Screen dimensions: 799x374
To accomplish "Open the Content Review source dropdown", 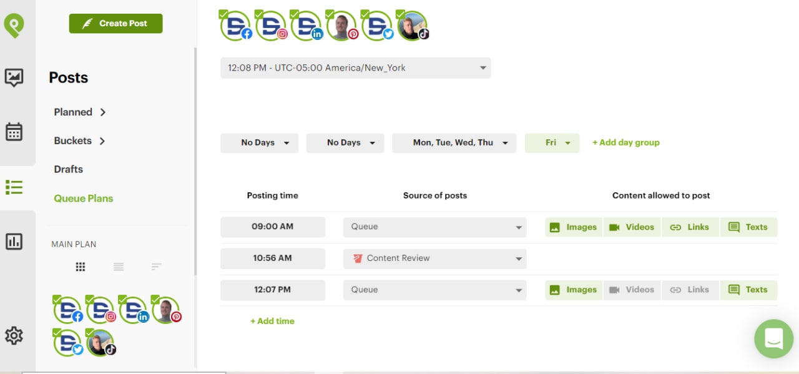I will pyautogui.click(x=434, y=258).
